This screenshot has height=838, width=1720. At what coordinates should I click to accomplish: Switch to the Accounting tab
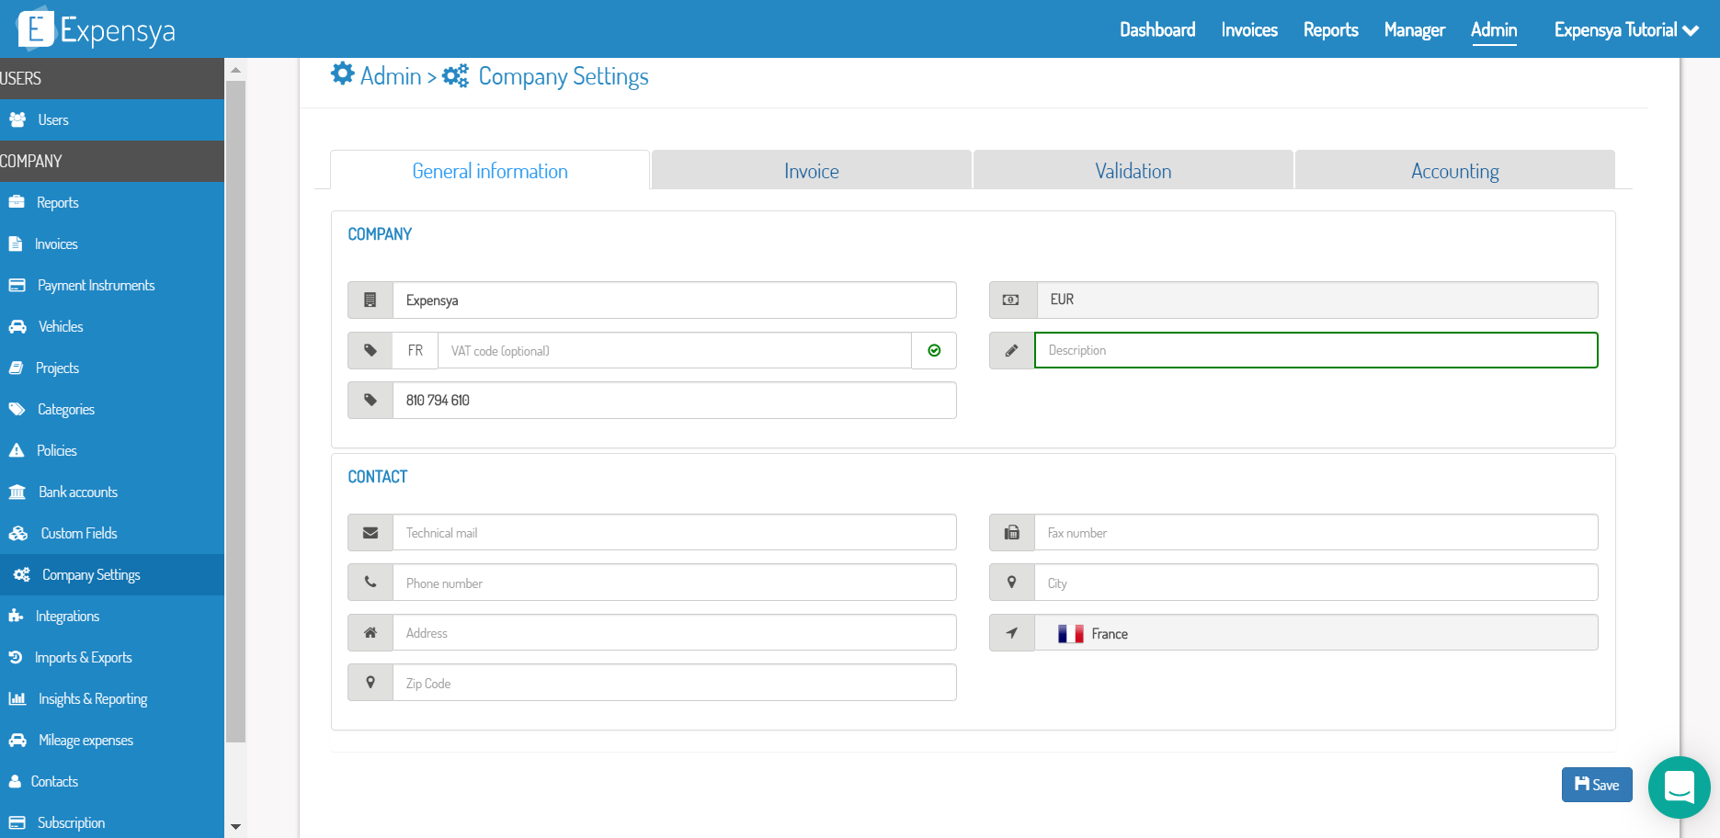click(x=1455, y=171)
